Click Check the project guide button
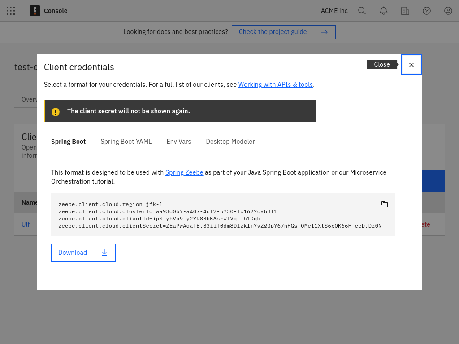Viewport: 459px width, 344px height. coord(283,32)
